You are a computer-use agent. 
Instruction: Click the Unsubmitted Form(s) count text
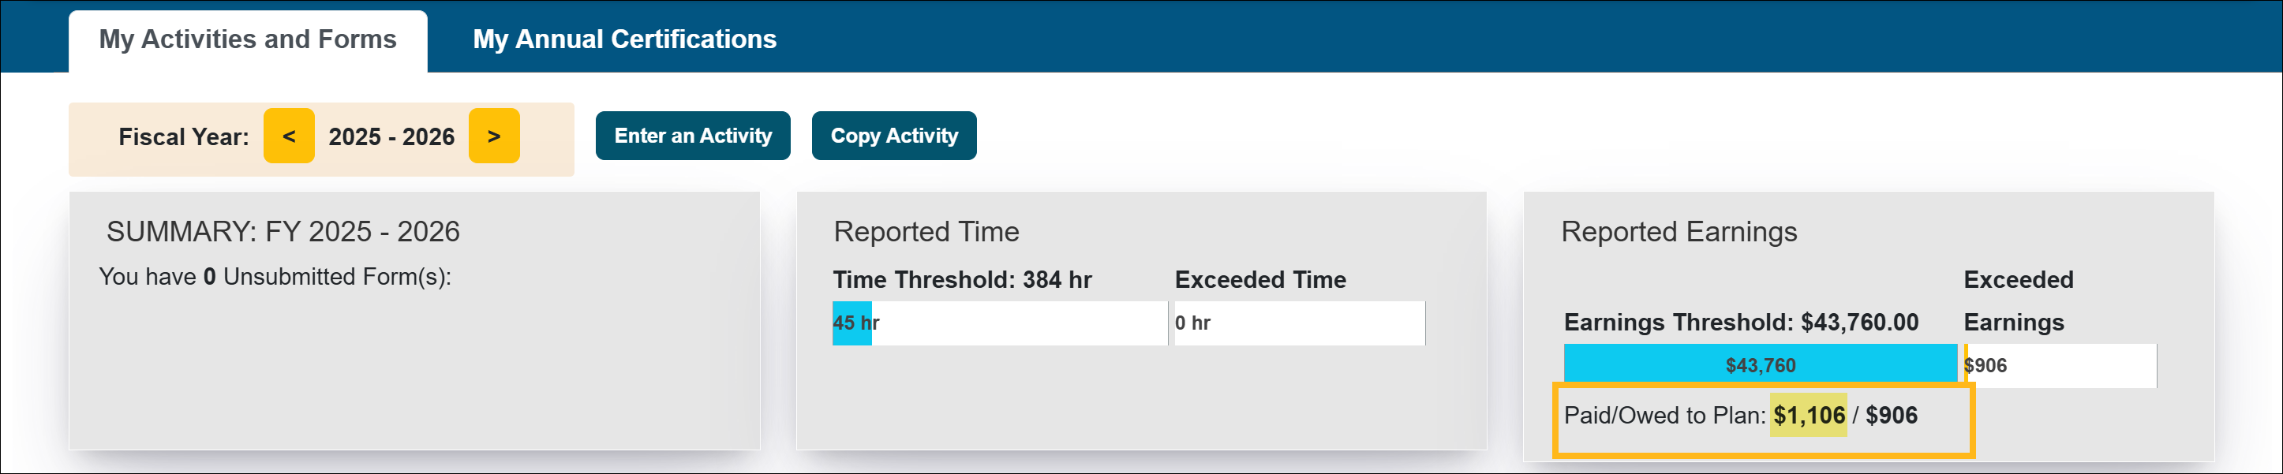point(275,278)
